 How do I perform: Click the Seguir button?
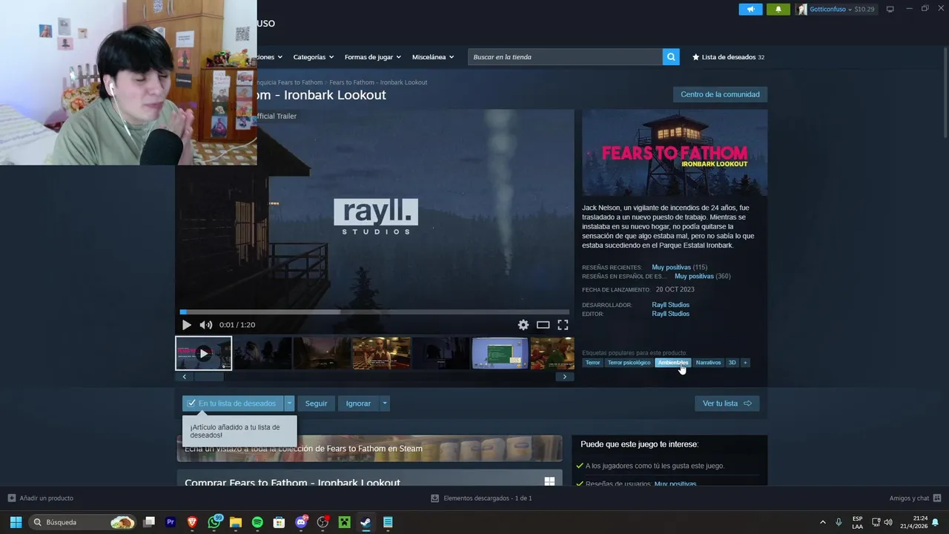316,403
